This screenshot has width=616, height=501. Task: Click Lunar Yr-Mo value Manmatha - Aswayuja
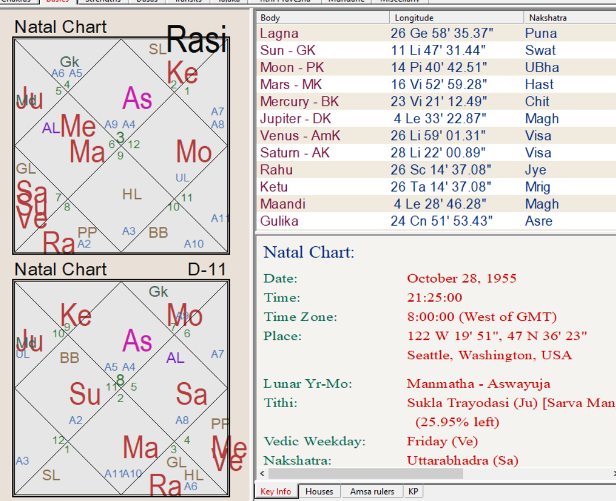(x=478, y=384)
